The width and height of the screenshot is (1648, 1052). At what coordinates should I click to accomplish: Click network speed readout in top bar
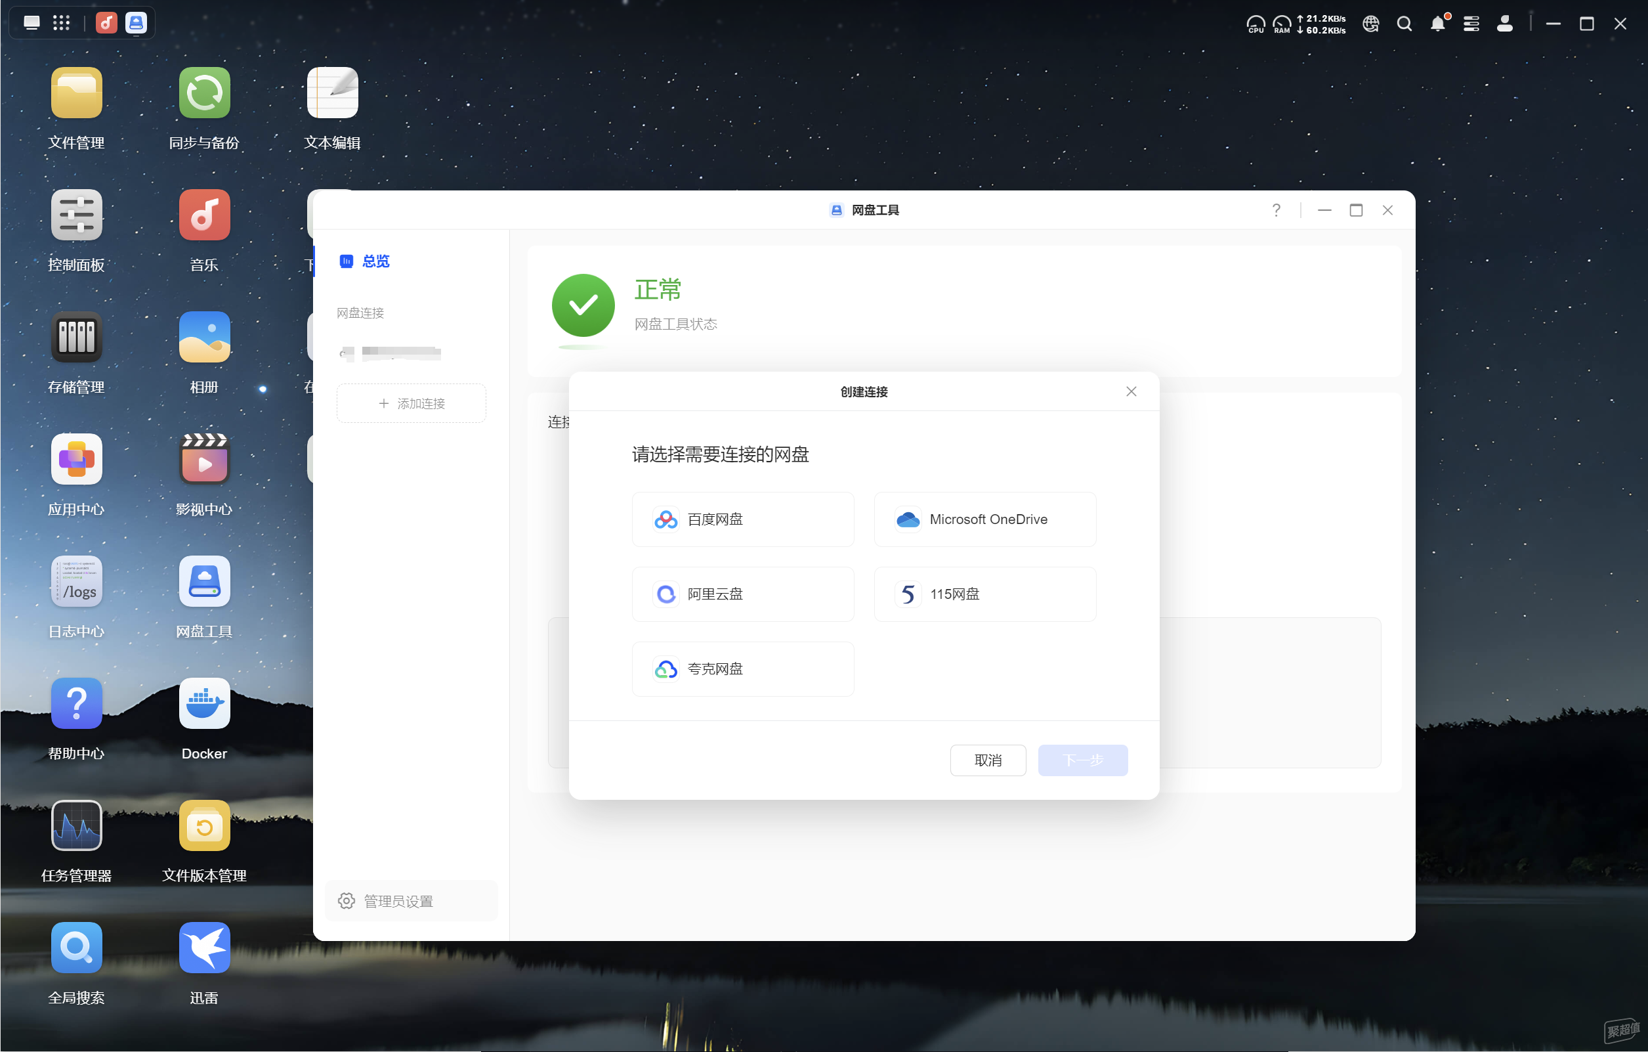[1321, 24]
